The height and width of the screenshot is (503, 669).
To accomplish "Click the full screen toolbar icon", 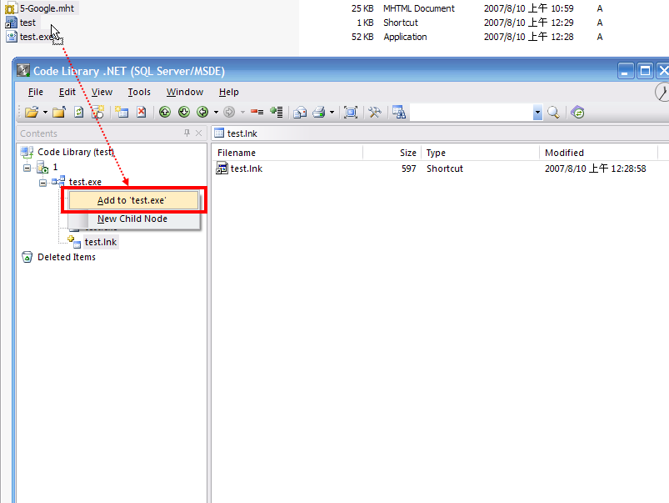I will coord(351,112).
